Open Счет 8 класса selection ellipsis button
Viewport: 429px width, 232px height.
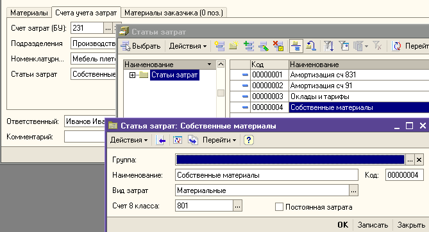237,206
